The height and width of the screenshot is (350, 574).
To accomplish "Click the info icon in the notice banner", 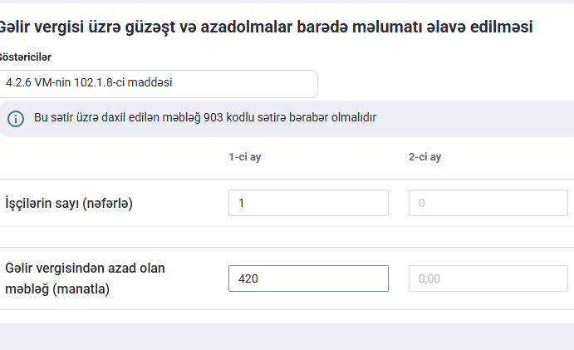I will 17,118.
